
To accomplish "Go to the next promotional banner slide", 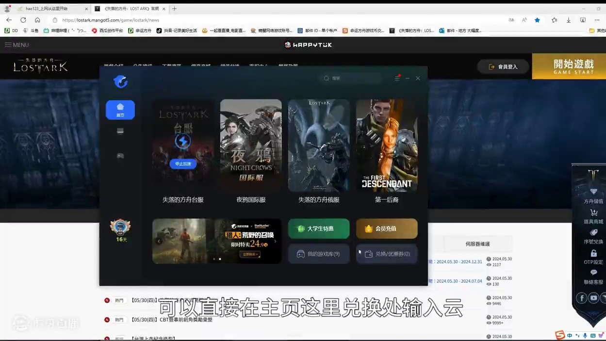I will 275,241.
